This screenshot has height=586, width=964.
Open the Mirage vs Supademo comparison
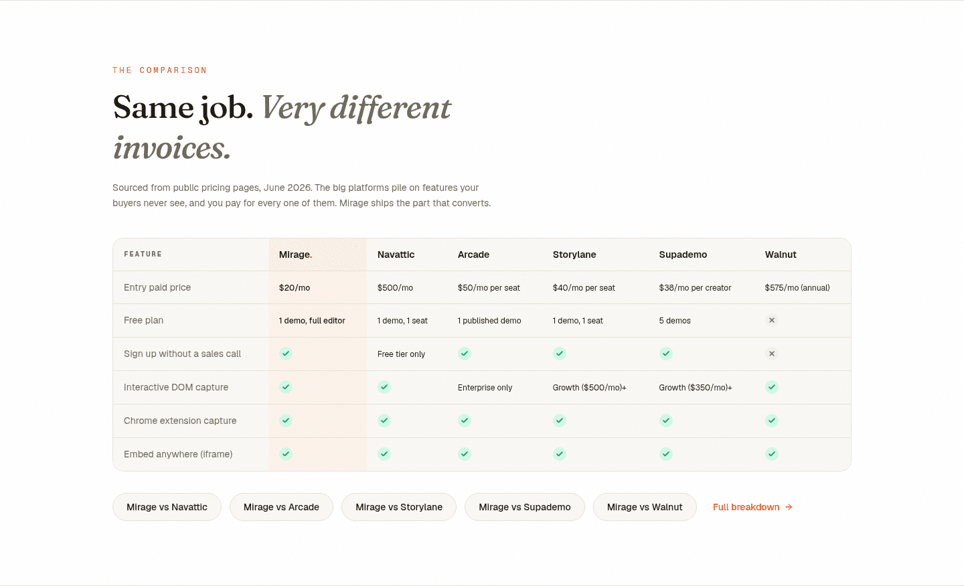(525, 507)
